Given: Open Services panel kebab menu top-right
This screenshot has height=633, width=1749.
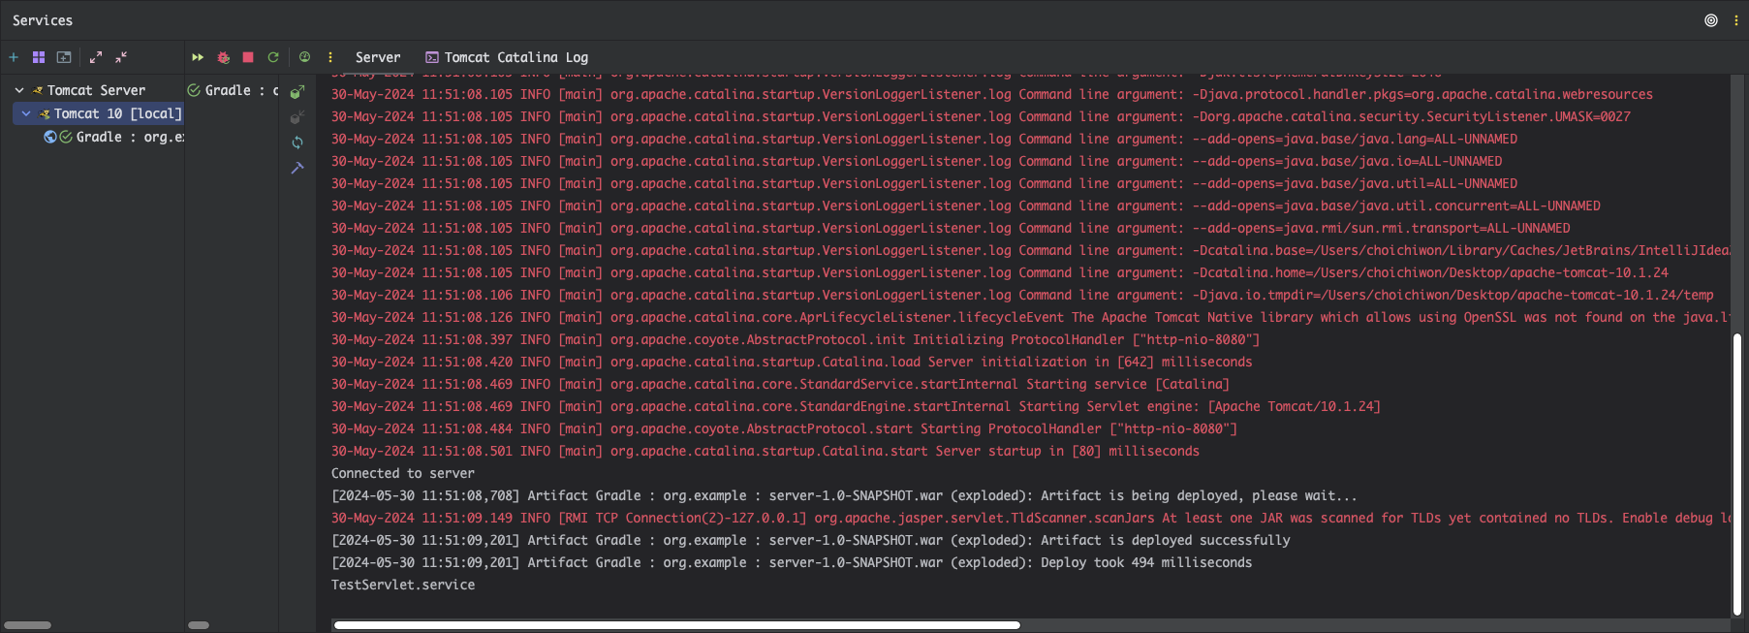Looking at the screenshot, I should coord(1736,20).
